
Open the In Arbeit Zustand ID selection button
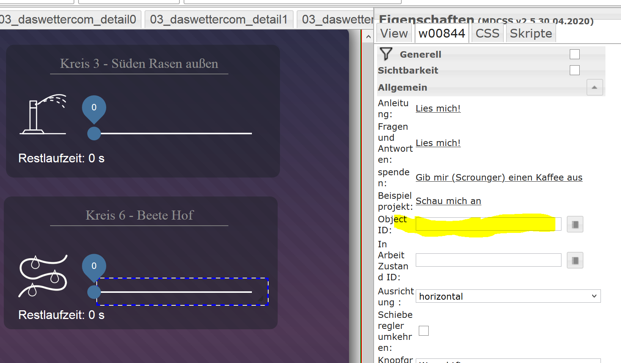(x=575, y=261)
